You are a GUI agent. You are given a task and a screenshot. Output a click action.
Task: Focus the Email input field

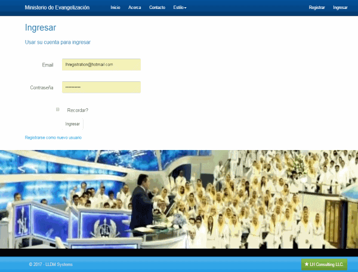pos(101,65)
